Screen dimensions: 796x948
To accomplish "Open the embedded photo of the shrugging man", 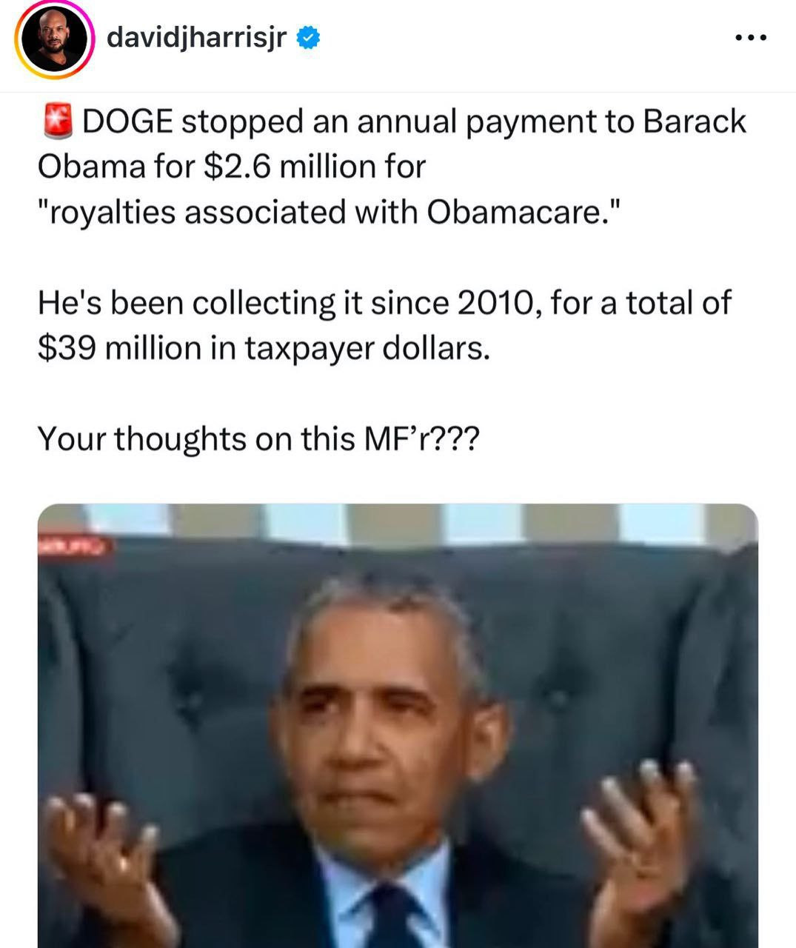I will 398,726.
